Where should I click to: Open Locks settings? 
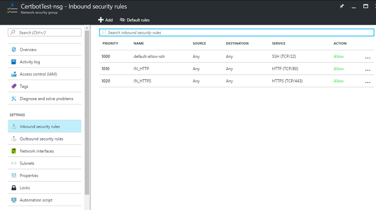(x=45, y=187)
